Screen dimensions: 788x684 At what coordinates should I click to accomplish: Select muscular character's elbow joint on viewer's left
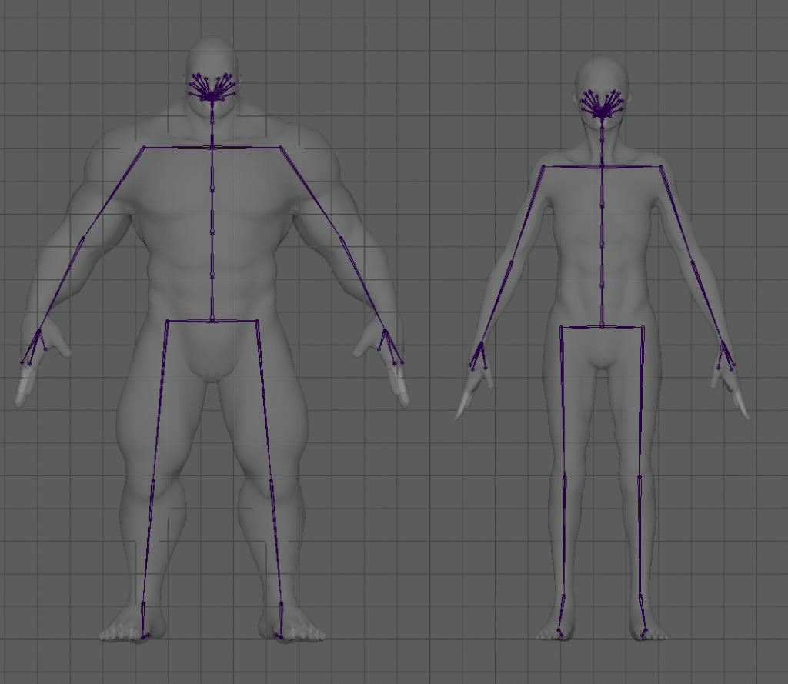click(83, 239)
